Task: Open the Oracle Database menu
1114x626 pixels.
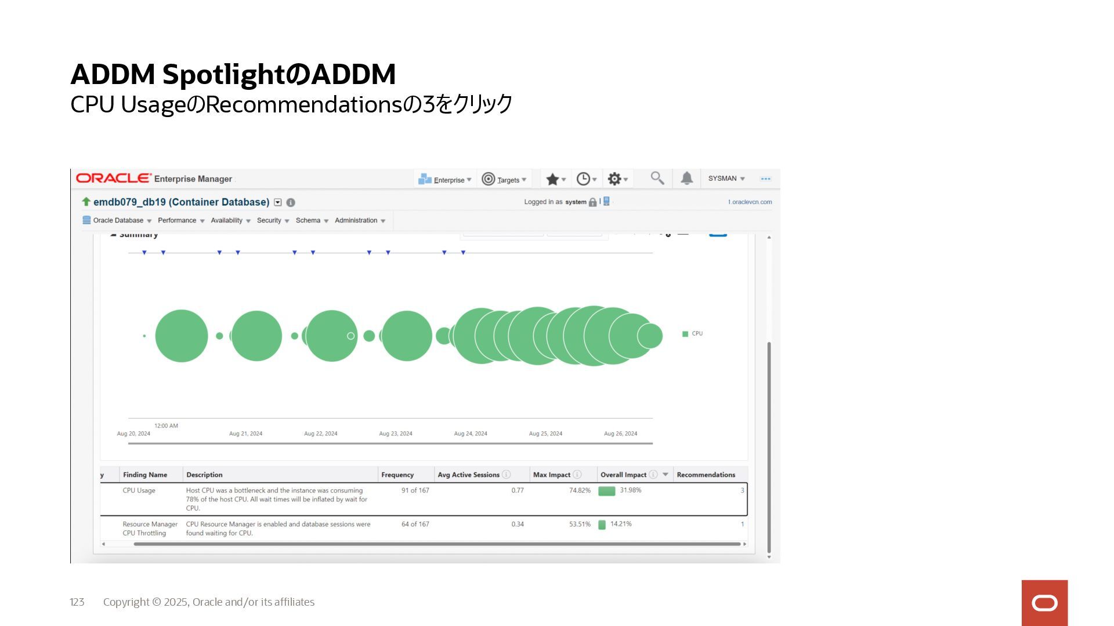Action: tap(117, 220)
